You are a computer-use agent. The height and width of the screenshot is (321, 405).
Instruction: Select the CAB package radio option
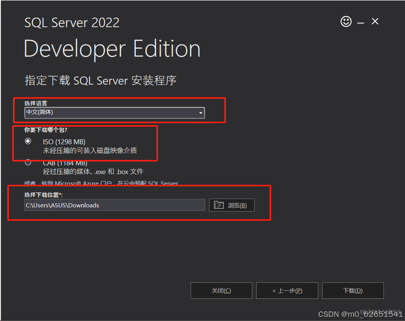pos(28,163)
